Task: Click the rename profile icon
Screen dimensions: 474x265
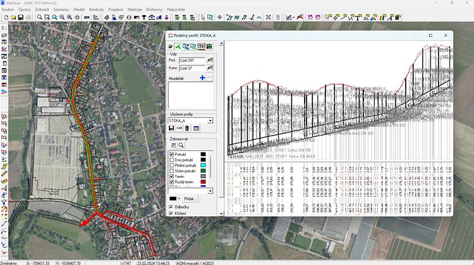Action: point(179,128)
